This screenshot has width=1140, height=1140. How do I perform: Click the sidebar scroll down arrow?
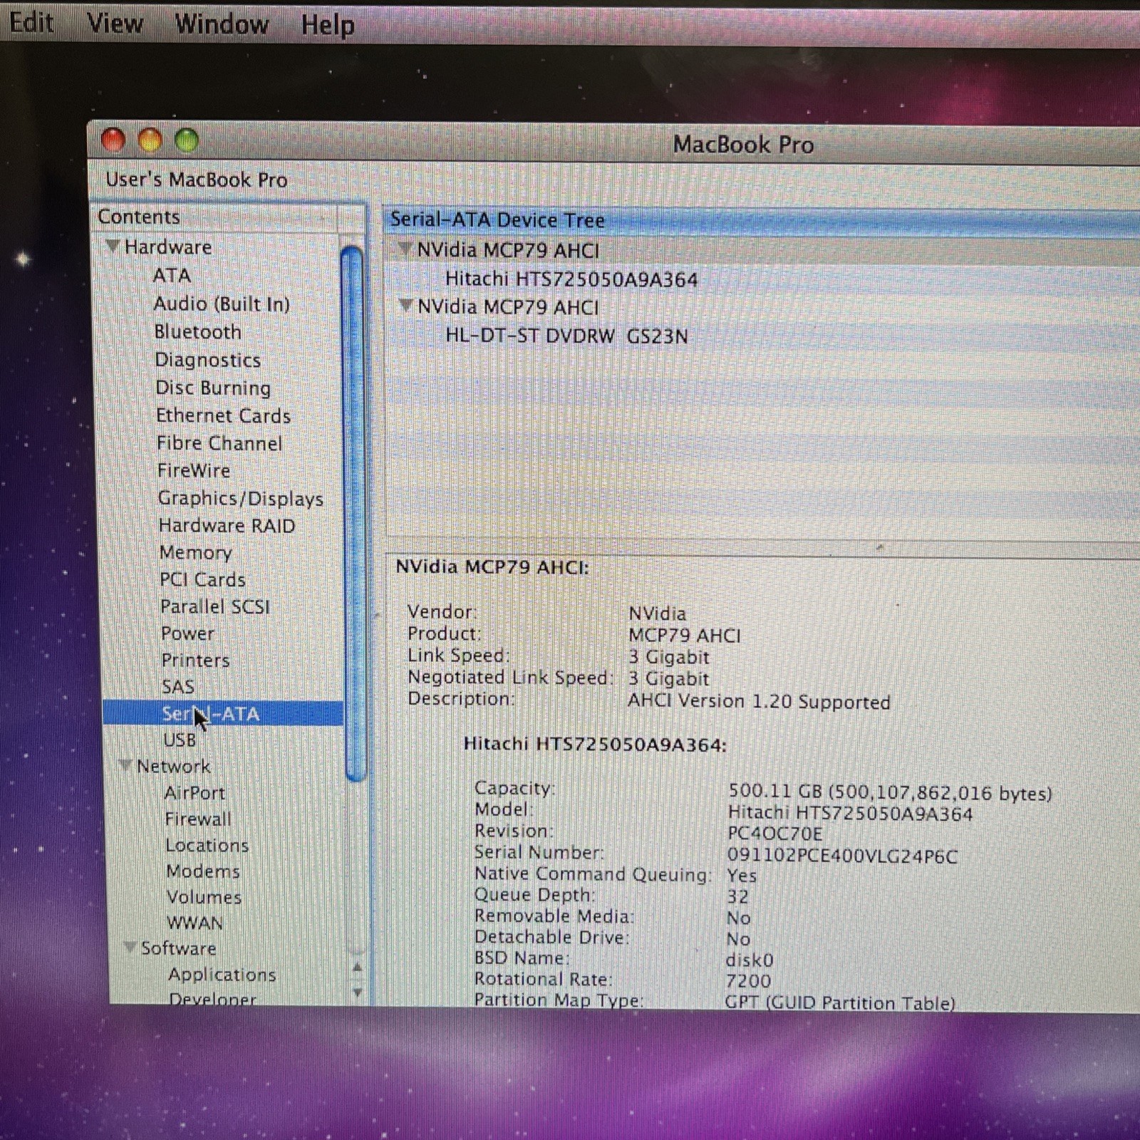click(358, 993)
